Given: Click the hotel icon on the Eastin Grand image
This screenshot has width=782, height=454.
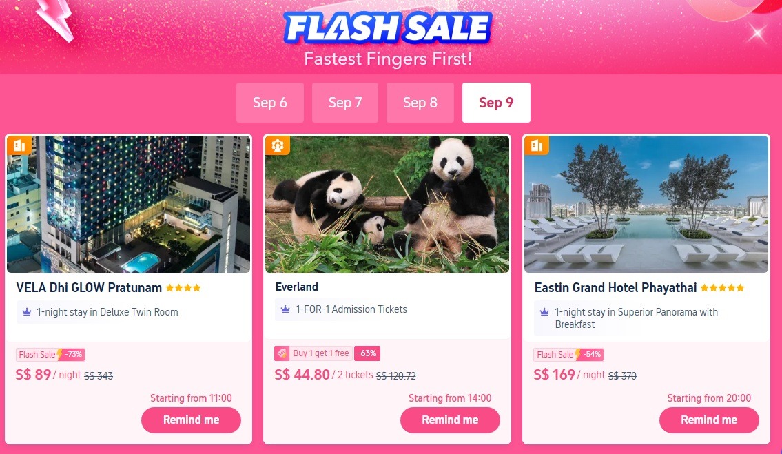Looking at the screenshot, I should click(x=537, y=145).
